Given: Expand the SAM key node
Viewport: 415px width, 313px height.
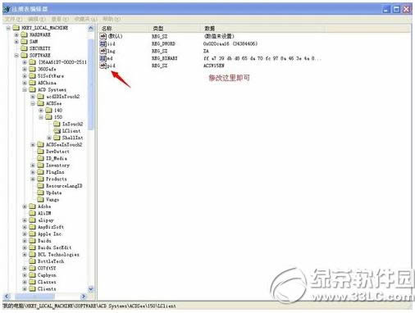Looking at the screenshot, I should [16, 42].
